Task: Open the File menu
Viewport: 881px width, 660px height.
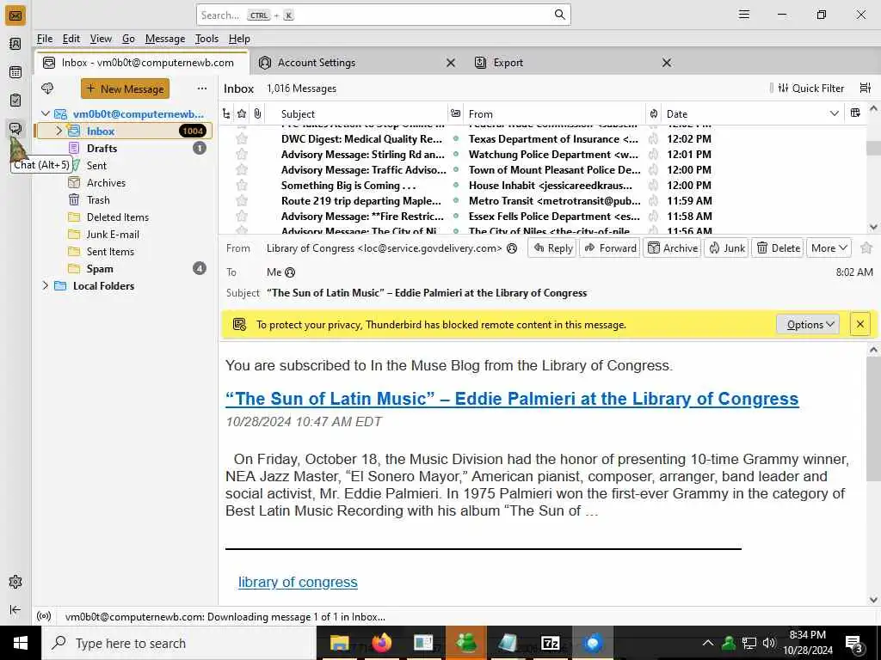Action: click(45, 39)
